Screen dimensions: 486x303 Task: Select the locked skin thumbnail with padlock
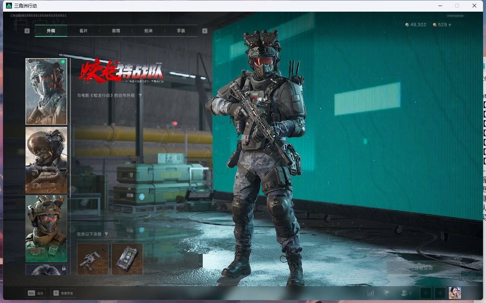46,270
